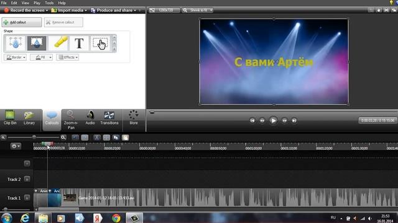Open the View menu
Image resolution: width=398 pixels, height=223 pixels.
(25, 3)
